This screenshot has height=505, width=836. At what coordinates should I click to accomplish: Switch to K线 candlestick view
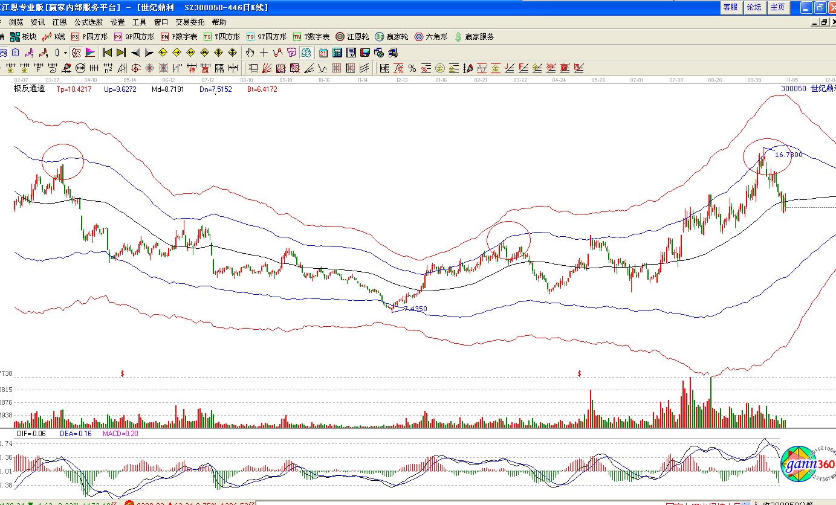[x=54, y=37]
